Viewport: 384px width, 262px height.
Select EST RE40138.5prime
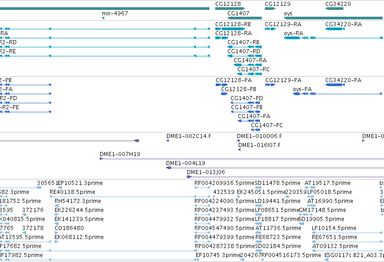pos(130,197)
